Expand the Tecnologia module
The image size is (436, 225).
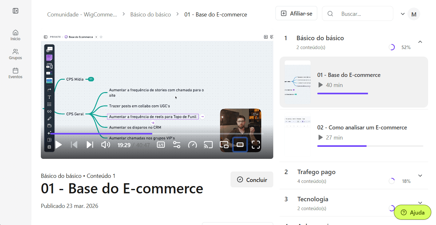pyautogui.click(x=420, y=203)
